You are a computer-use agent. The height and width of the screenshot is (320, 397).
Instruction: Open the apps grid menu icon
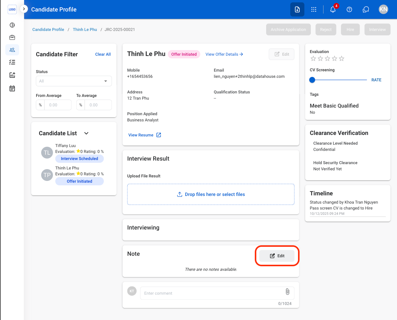[x=314, y=9]
